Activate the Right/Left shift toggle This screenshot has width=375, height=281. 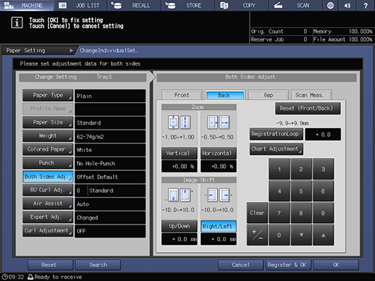coord(218,226)
